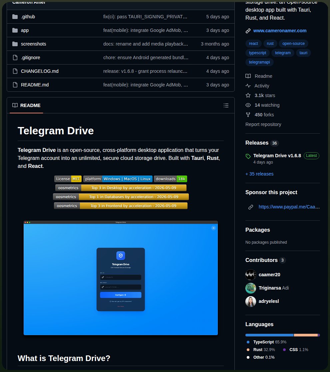Viewport: 330px width, 372px height.
Task: Open caamer20 profile name
Action: (269, 275)
